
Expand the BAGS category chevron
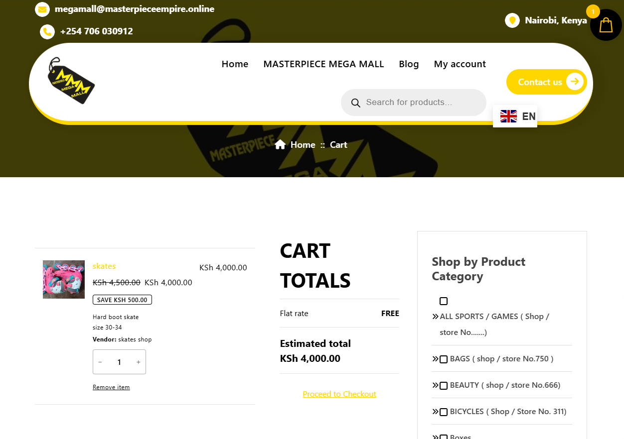click(435, 359)
